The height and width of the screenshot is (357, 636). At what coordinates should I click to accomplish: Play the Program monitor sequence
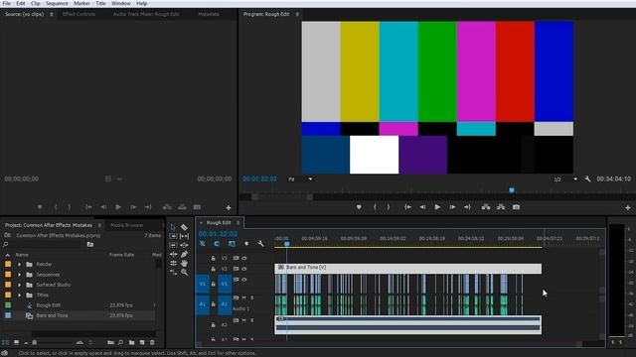coord(437,207)
